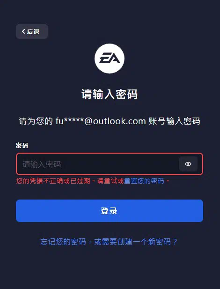Click 账号输入密码 text after the email
Viewport: 220px width, 289px height.
[174, 121]
